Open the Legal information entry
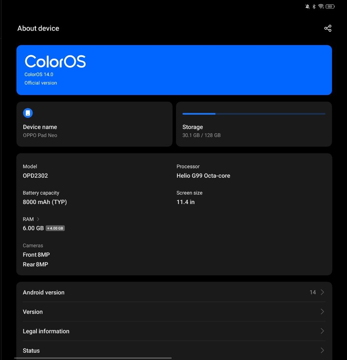Viewport: 347px width, 360px height. click(46, 331)
